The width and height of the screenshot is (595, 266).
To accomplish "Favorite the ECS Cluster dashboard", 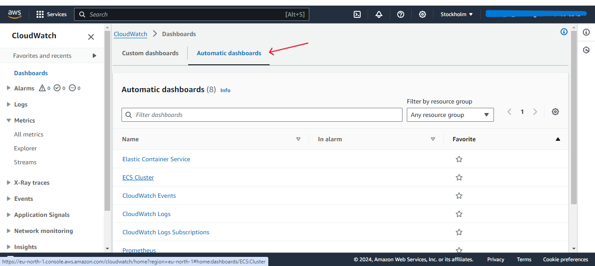I will tap(459, 177).
